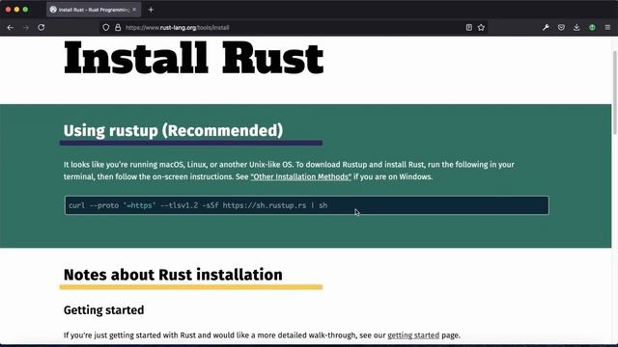The image size is (618, 347).
Task: Click the page vertical scrollbar thumb
Action: coord(614,93)
